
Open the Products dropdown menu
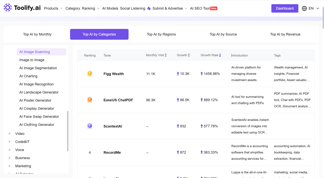coord(53,8)
